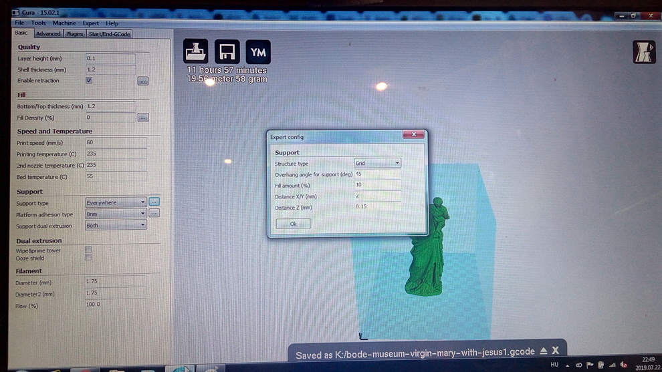This screenshot has height=372, width=662.
Task: Click the Load model icon
Action: click(x=196, y=51)
